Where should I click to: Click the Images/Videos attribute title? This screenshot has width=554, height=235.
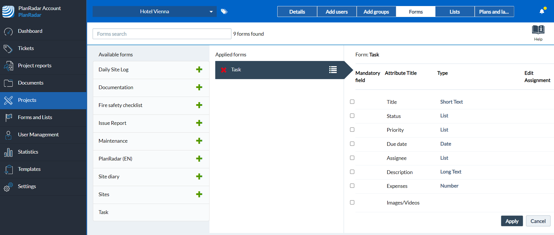coord(403,203)
